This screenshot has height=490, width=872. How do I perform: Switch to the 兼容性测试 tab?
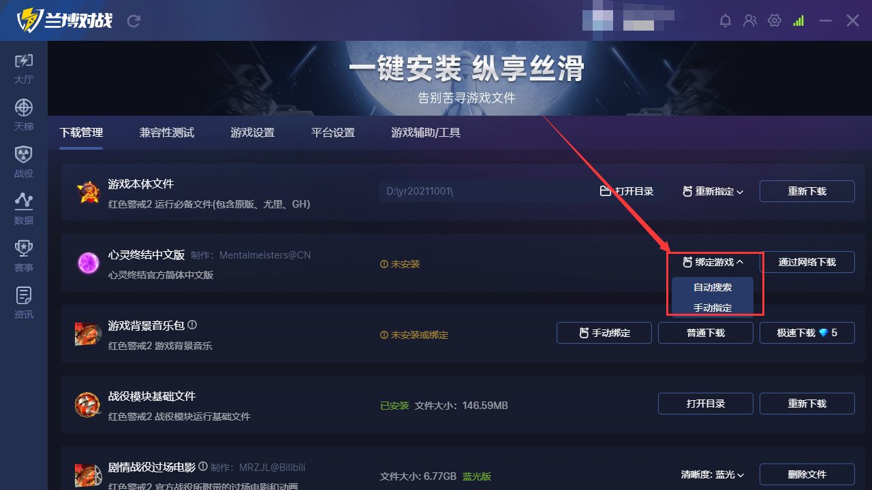pyautogui.click(x=167, y=133)
